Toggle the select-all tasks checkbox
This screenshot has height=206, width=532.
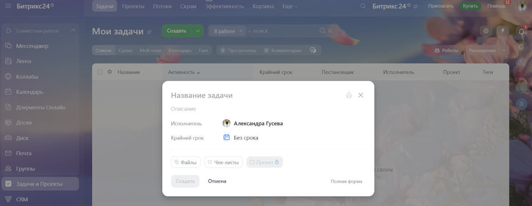(x=100, y=72)
